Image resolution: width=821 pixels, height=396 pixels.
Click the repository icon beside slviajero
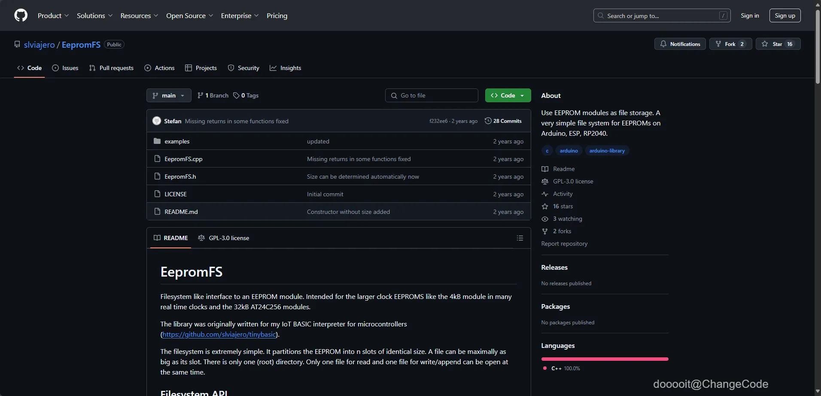[17, 44]
